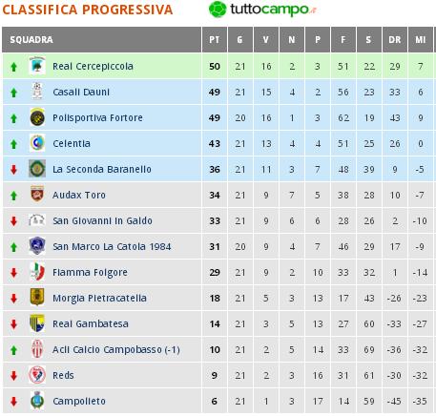Image resolution: width=436 pixels, height=416 pixels.
Task: Open the Real Gambatesa team link
Action: pyautogui.click(x=91, y=323)
